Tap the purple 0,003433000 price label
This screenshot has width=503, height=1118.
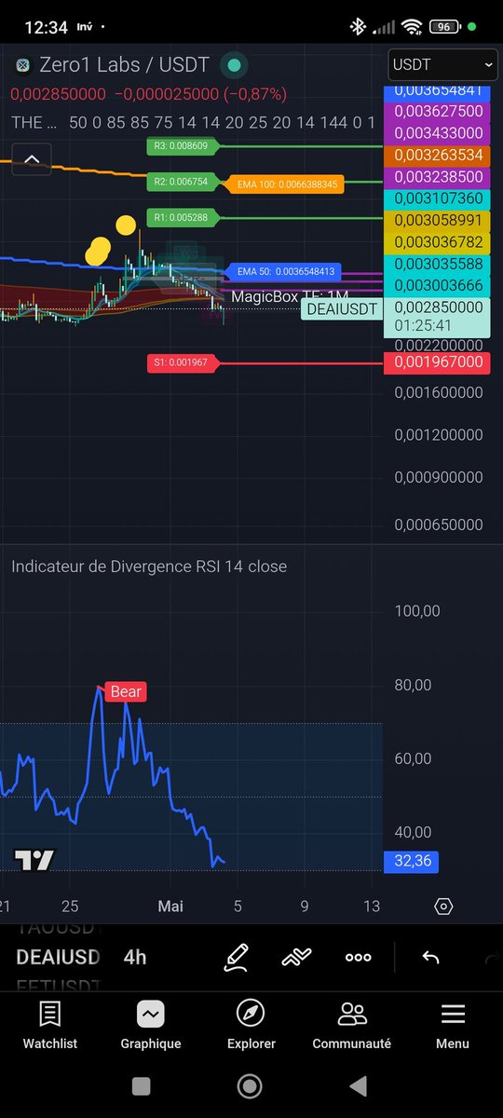(437, 133)
